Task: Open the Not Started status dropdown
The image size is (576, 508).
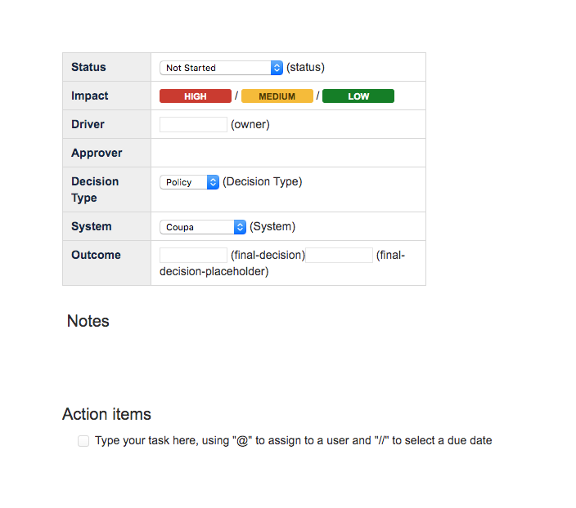Action: tap(221, 68)
